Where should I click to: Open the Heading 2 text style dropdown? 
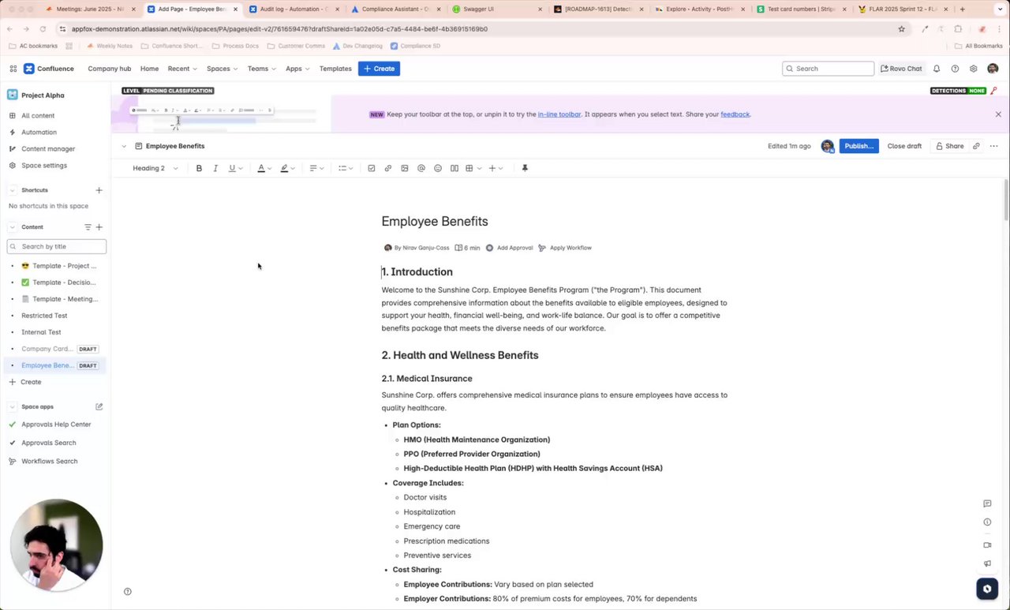click(155, 168)
